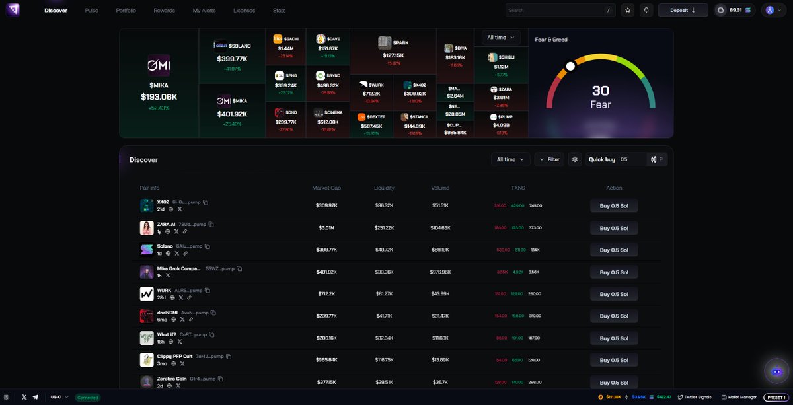Select Rewards in the top navigation
This screenshot has height=405, width=793.
[164, 10]
